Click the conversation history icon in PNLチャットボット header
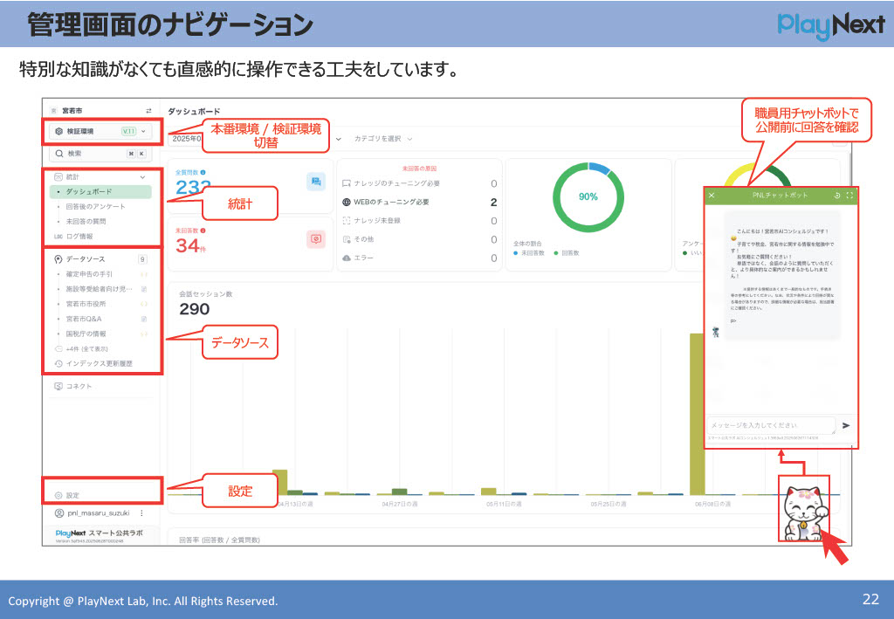The width and height of the screenshot is (894, 619). click(x=837, y=194)
